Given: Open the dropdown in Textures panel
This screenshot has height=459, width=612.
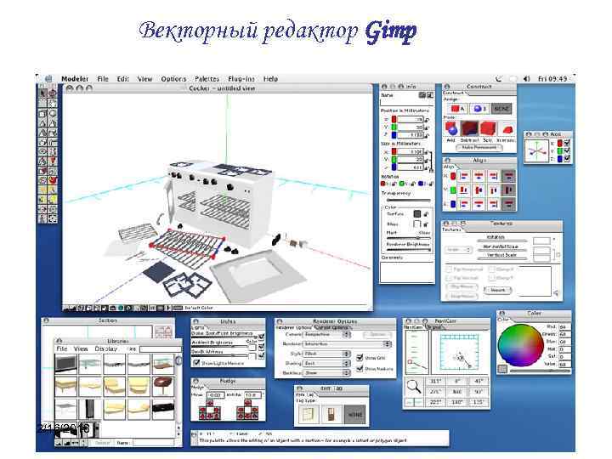Looking at the screenshot, I should 459,250.
